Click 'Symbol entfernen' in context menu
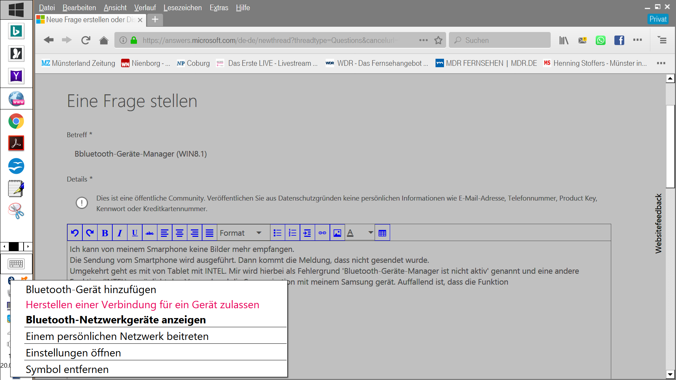The height and width of the screenshot is (380, 676). (67, 369)
